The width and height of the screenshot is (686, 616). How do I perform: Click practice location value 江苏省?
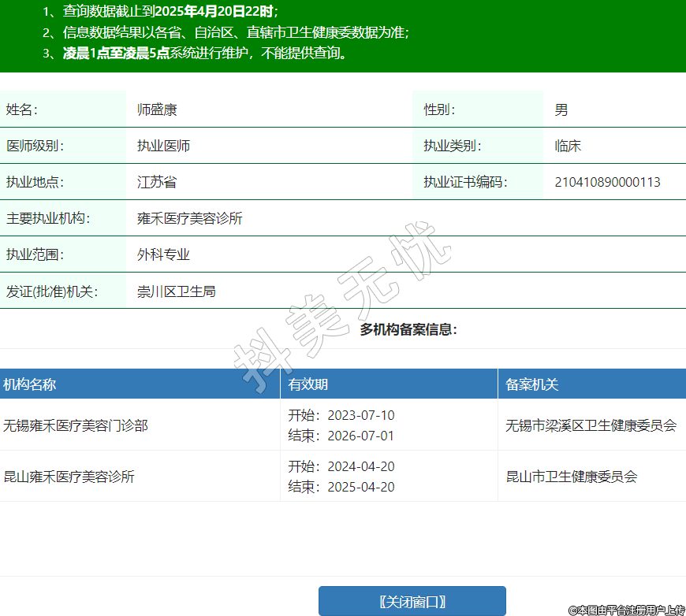157,182
